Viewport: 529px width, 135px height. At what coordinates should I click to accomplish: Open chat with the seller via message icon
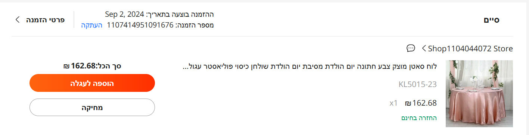tap(411, 48)
